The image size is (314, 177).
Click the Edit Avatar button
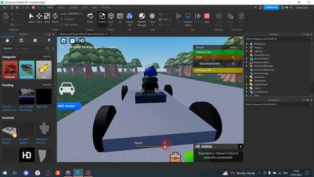[69, 106]
